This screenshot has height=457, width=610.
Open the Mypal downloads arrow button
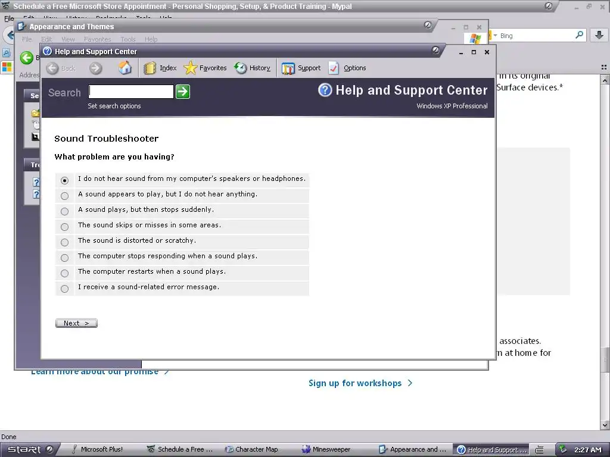click(x=599, y=35)
